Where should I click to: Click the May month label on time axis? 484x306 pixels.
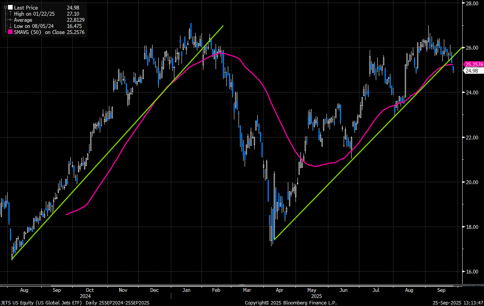312,290
